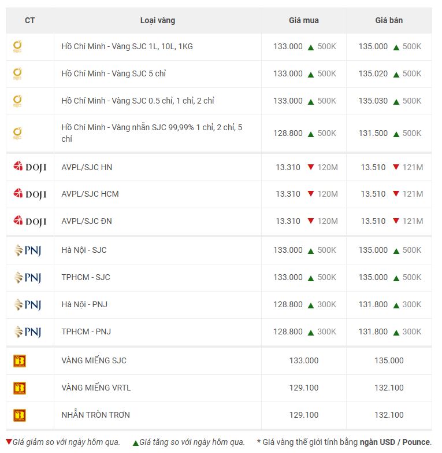The width and height of the screenshot is (442, 453).
Task: Click the red down arrow in the AVPL/SJC HCM Giá bán cell
Action: tap(396, 194)
